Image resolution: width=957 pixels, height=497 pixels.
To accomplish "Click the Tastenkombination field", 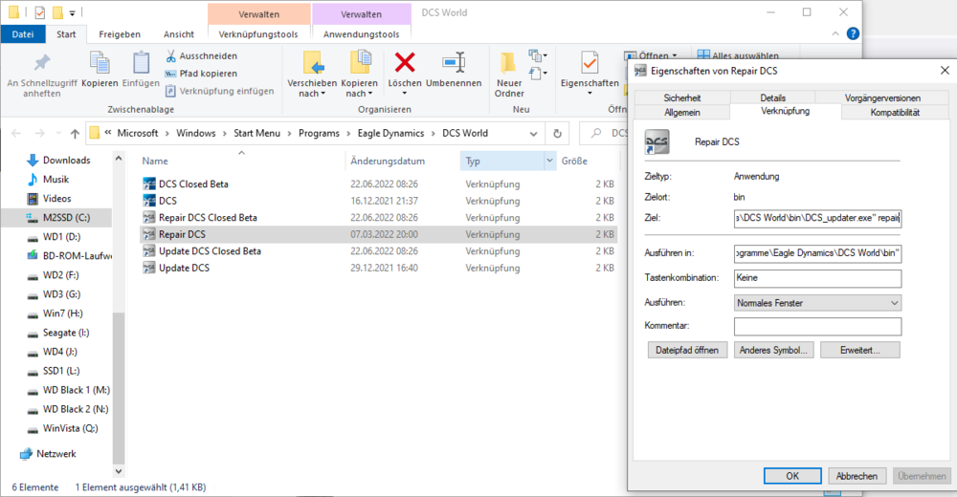I will pyautogui.click(x=818, y=278).
